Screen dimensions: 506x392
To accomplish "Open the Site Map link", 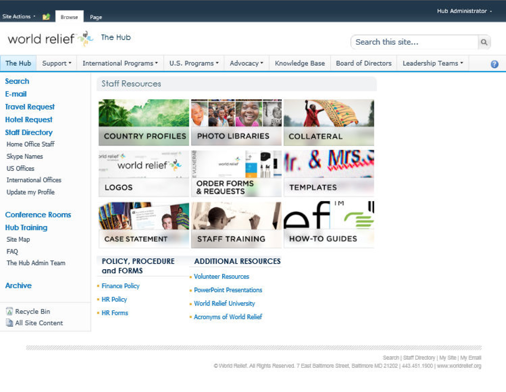I will click(x=18, y=240).
